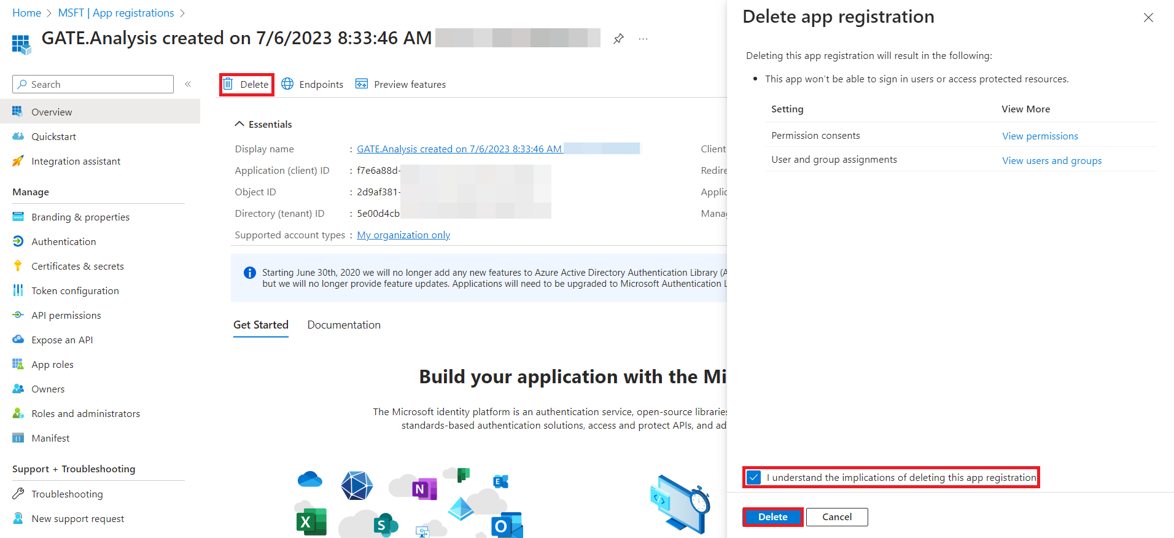Viewport: 1174px width, 538px height.
Task: Open the Integration assistant
Action: pyautogui.click(x=76, y=161)
